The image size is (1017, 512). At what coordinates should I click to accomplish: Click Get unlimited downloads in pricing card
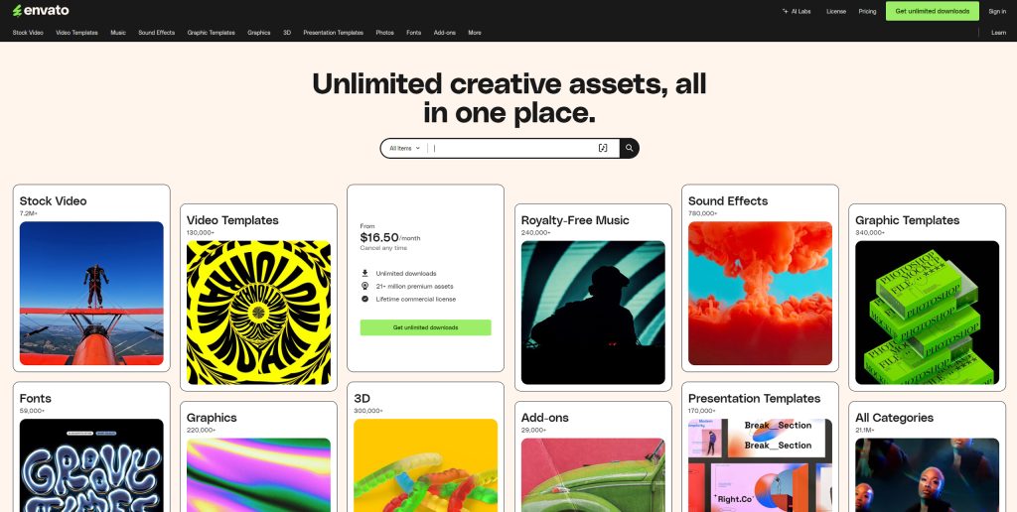(x=425, y=328)
